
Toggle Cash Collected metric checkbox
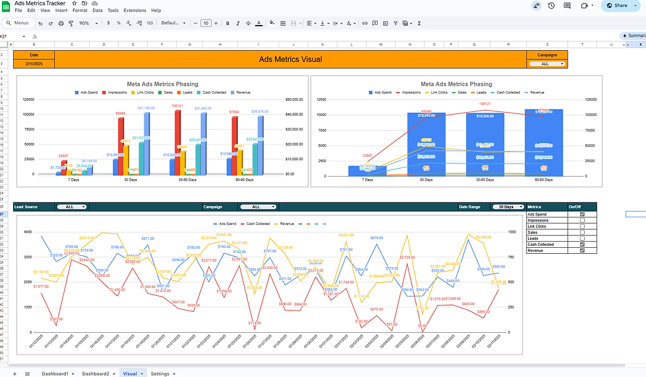coord(582,245)
